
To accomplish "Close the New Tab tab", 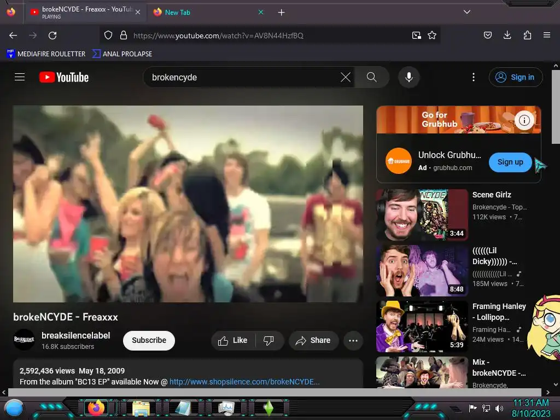I will tap(261, 12).
